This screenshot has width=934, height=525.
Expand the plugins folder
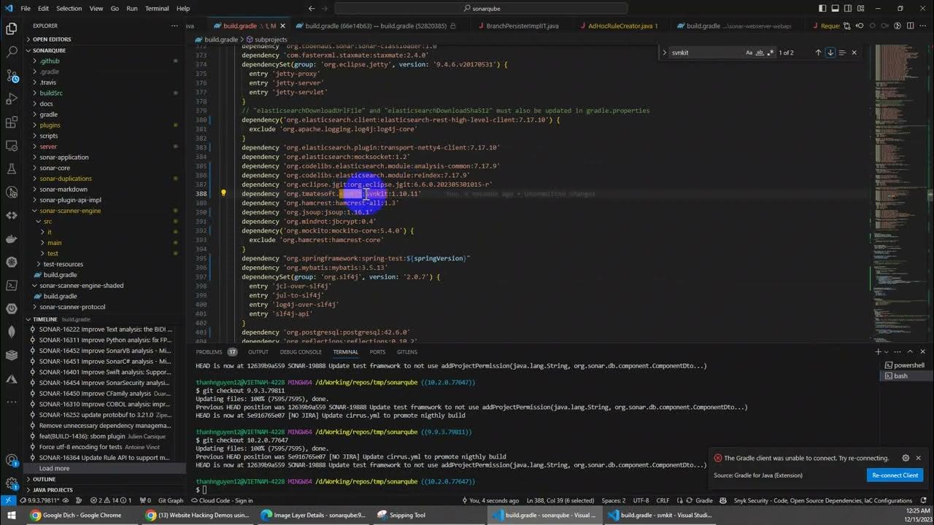pyautogui.click(x=104, y=125)
